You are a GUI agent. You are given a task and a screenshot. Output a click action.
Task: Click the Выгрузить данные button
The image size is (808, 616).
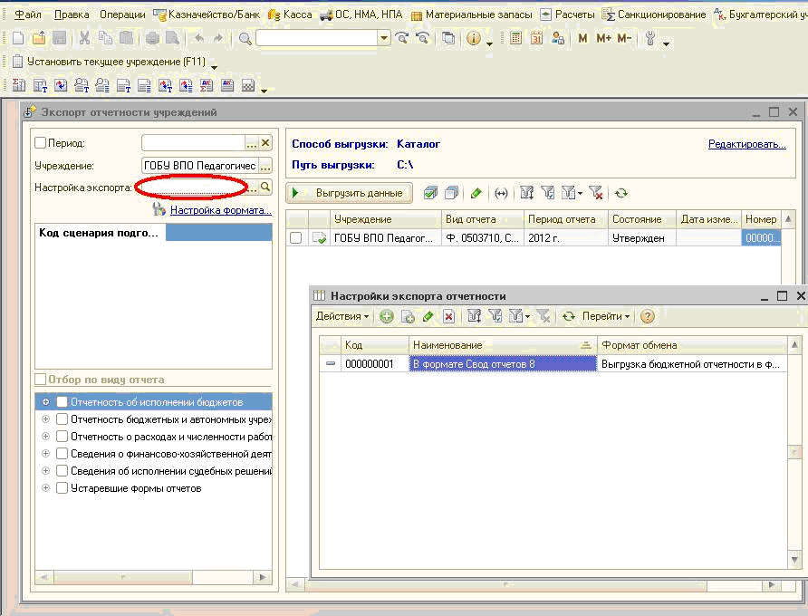point(350,193)
